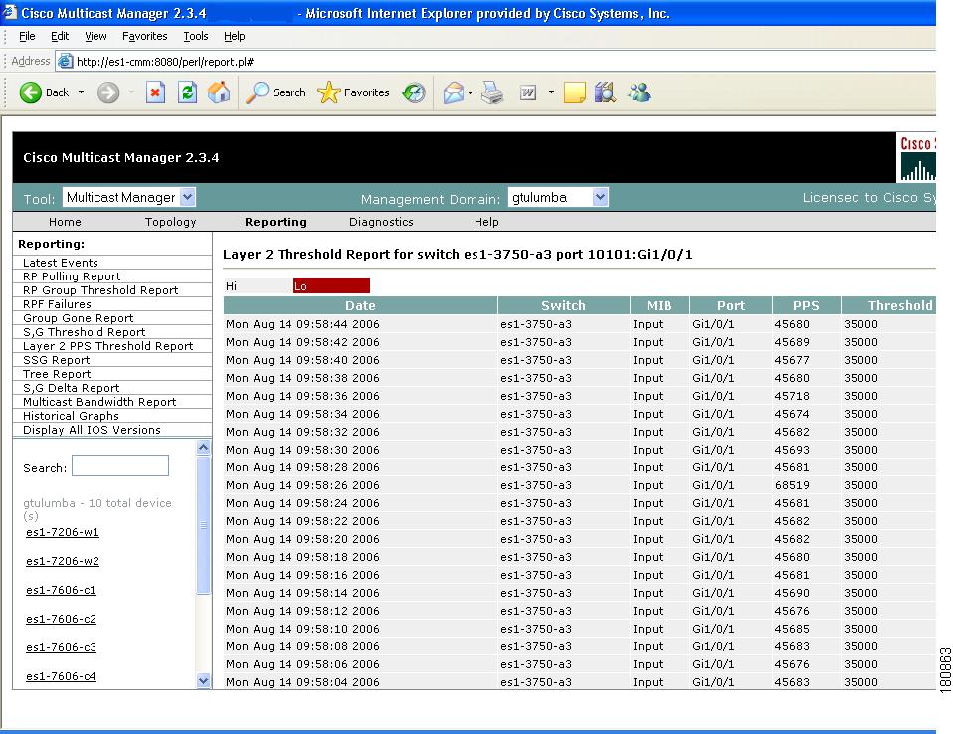Open Search with the magnifier icon
This screenshot has height=734, width=953.
tap(257, 92)
